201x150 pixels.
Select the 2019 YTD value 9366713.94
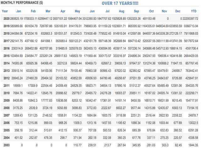[191, 26]
